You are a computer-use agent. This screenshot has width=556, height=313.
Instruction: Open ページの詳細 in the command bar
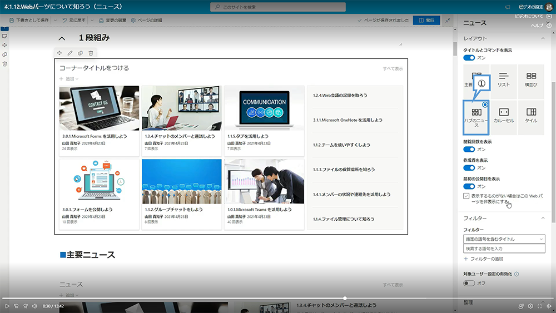[x=146, y=20]
